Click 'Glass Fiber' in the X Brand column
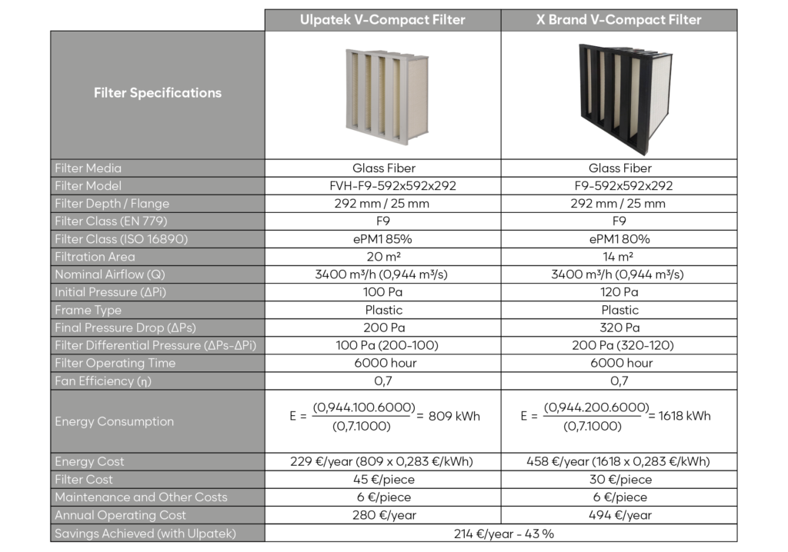 pyautogui.click(x=620, y=168)
